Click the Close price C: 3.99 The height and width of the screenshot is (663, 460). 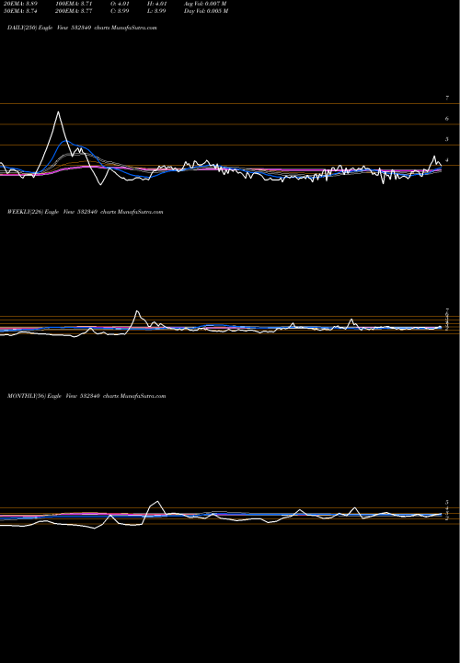[120, 11]
